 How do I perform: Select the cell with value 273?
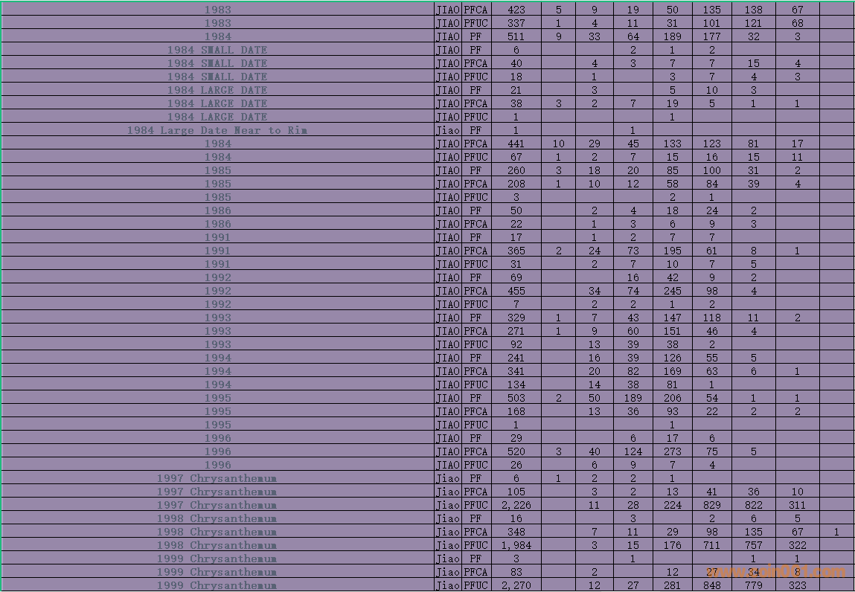point(672,451)
